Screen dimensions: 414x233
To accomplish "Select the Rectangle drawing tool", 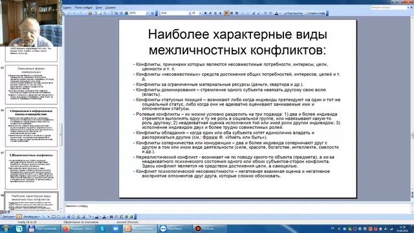I will (x=53, y=217).
